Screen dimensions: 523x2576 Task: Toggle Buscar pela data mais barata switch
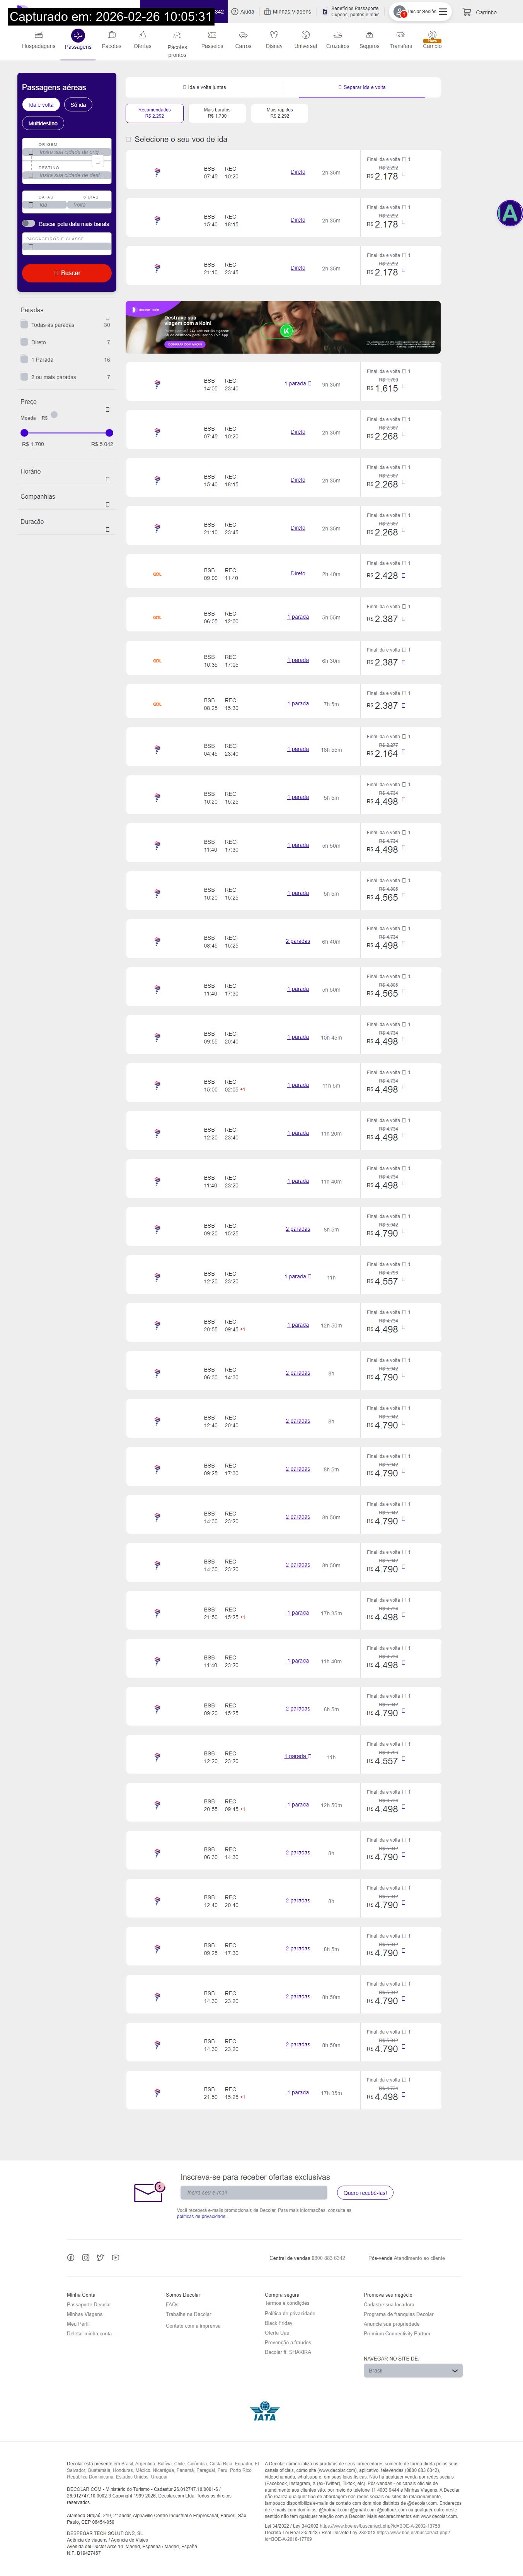pyautogui.click(x=29, y=224)
